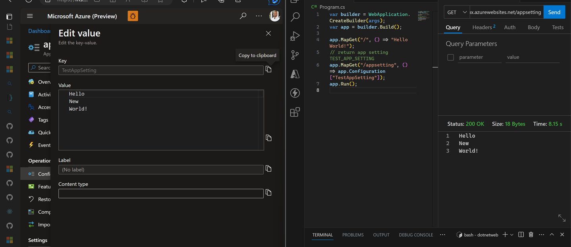Open the account avatar in Azure portal
Viewport: 571px width, 247px height.
(274, 16)
